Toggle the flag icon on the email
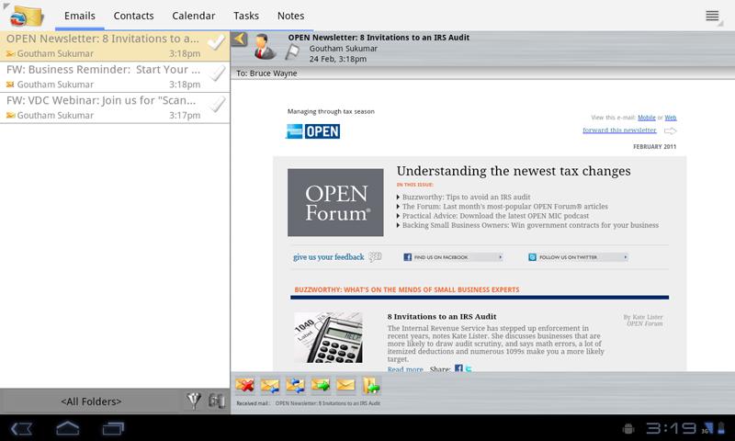735x441 pixels. tap(292, 51)
